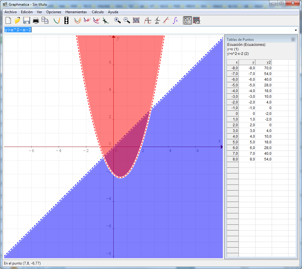Draw the entered equation with the green curve icon
Viewport: 302px width, 269px height.
[x=57, y=20]
